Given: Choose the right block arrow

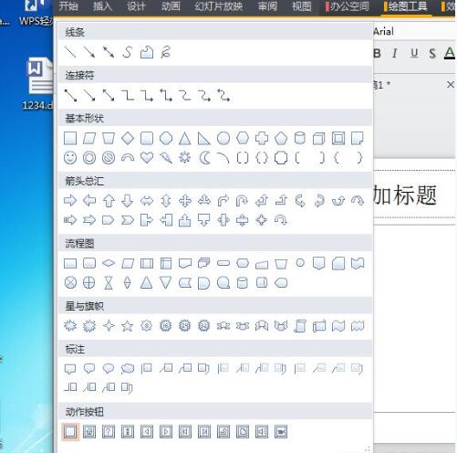Looking at the screenshot, I should [x=70, y=201].
